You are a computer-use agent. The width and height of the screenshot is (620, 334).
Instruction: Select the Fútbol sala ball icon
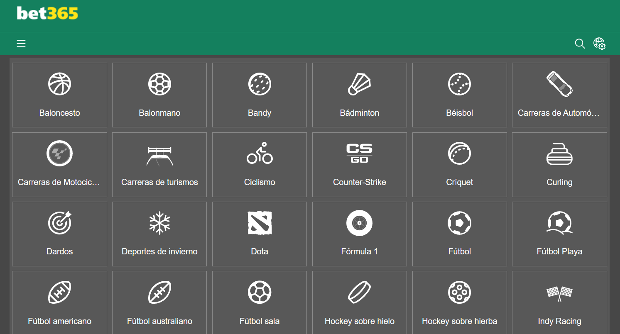pyautogui.click(x=260, y=293)
